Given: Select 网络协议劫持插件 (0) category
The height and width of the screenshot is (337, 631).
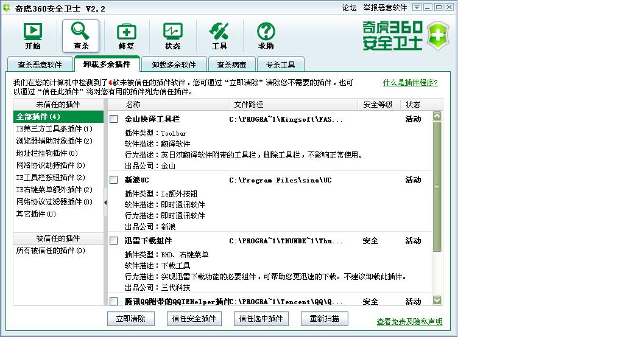Looking at the screenshot, I should 51,165.
